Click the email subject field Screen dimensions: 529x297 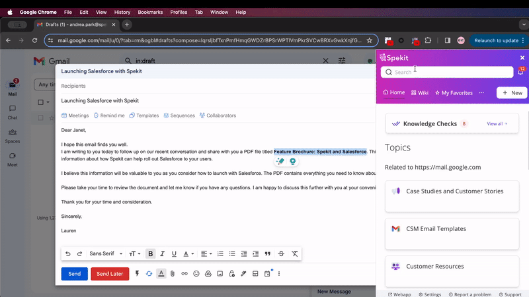[x=216, y=101]
